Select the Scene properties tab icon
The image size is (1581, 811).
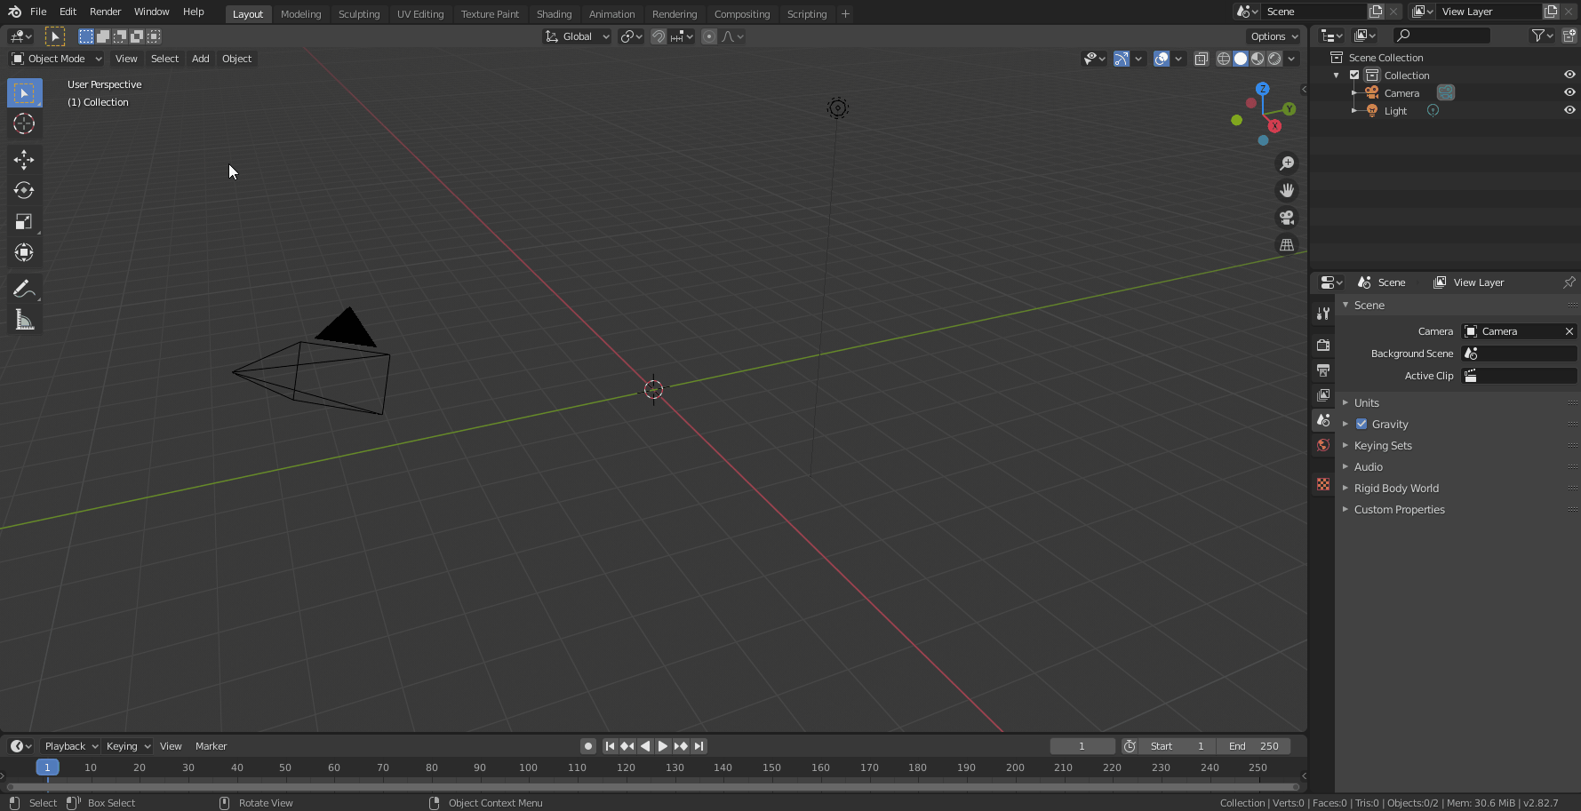click(x=1323, y=419)
